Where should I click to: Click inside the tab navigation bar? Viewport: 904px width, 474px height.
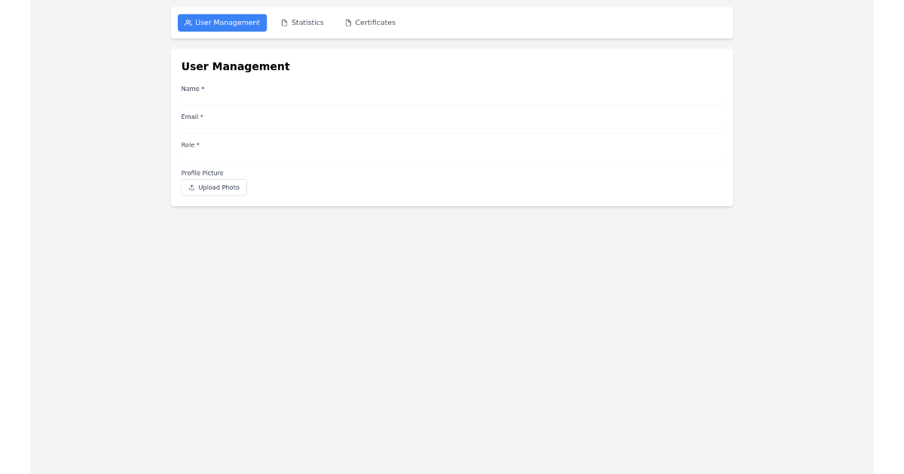click(x=527, y=23)
